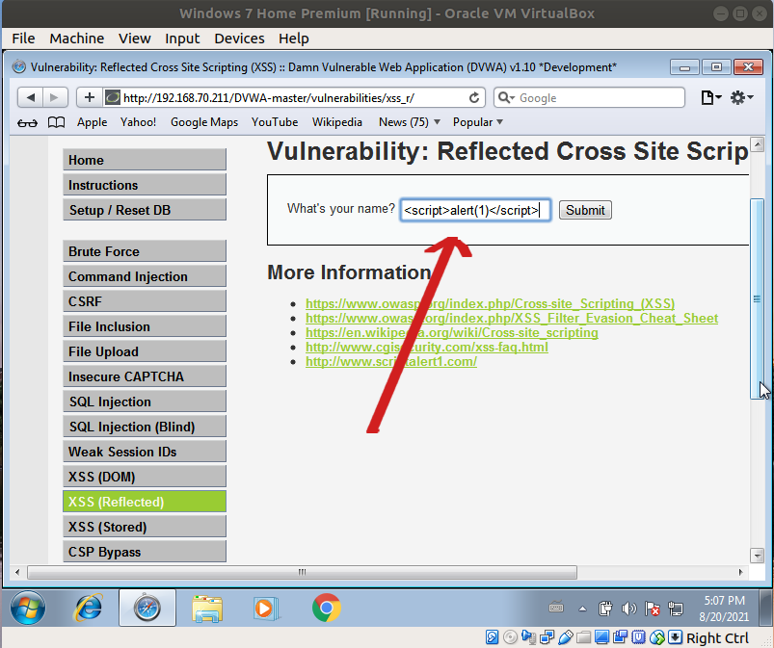This screenshot has height=648, width=774.
Task: Open Safari's gear settings menu
Action: 741,97
